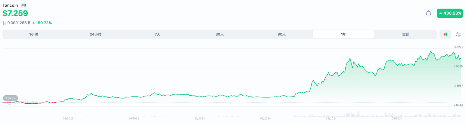Select the 24小时 time range tab
This screenshot has height=124, width=466.
(x=96, y=34)
